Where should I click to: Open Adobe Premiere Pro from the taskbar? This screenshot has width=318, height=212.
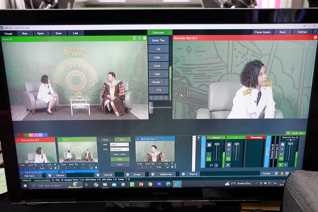coord(159,184)
